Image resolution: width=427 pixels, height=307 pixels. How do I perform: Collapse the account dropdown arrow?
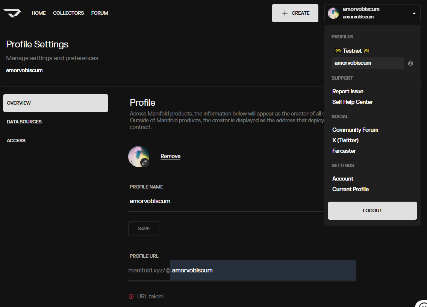414,13
